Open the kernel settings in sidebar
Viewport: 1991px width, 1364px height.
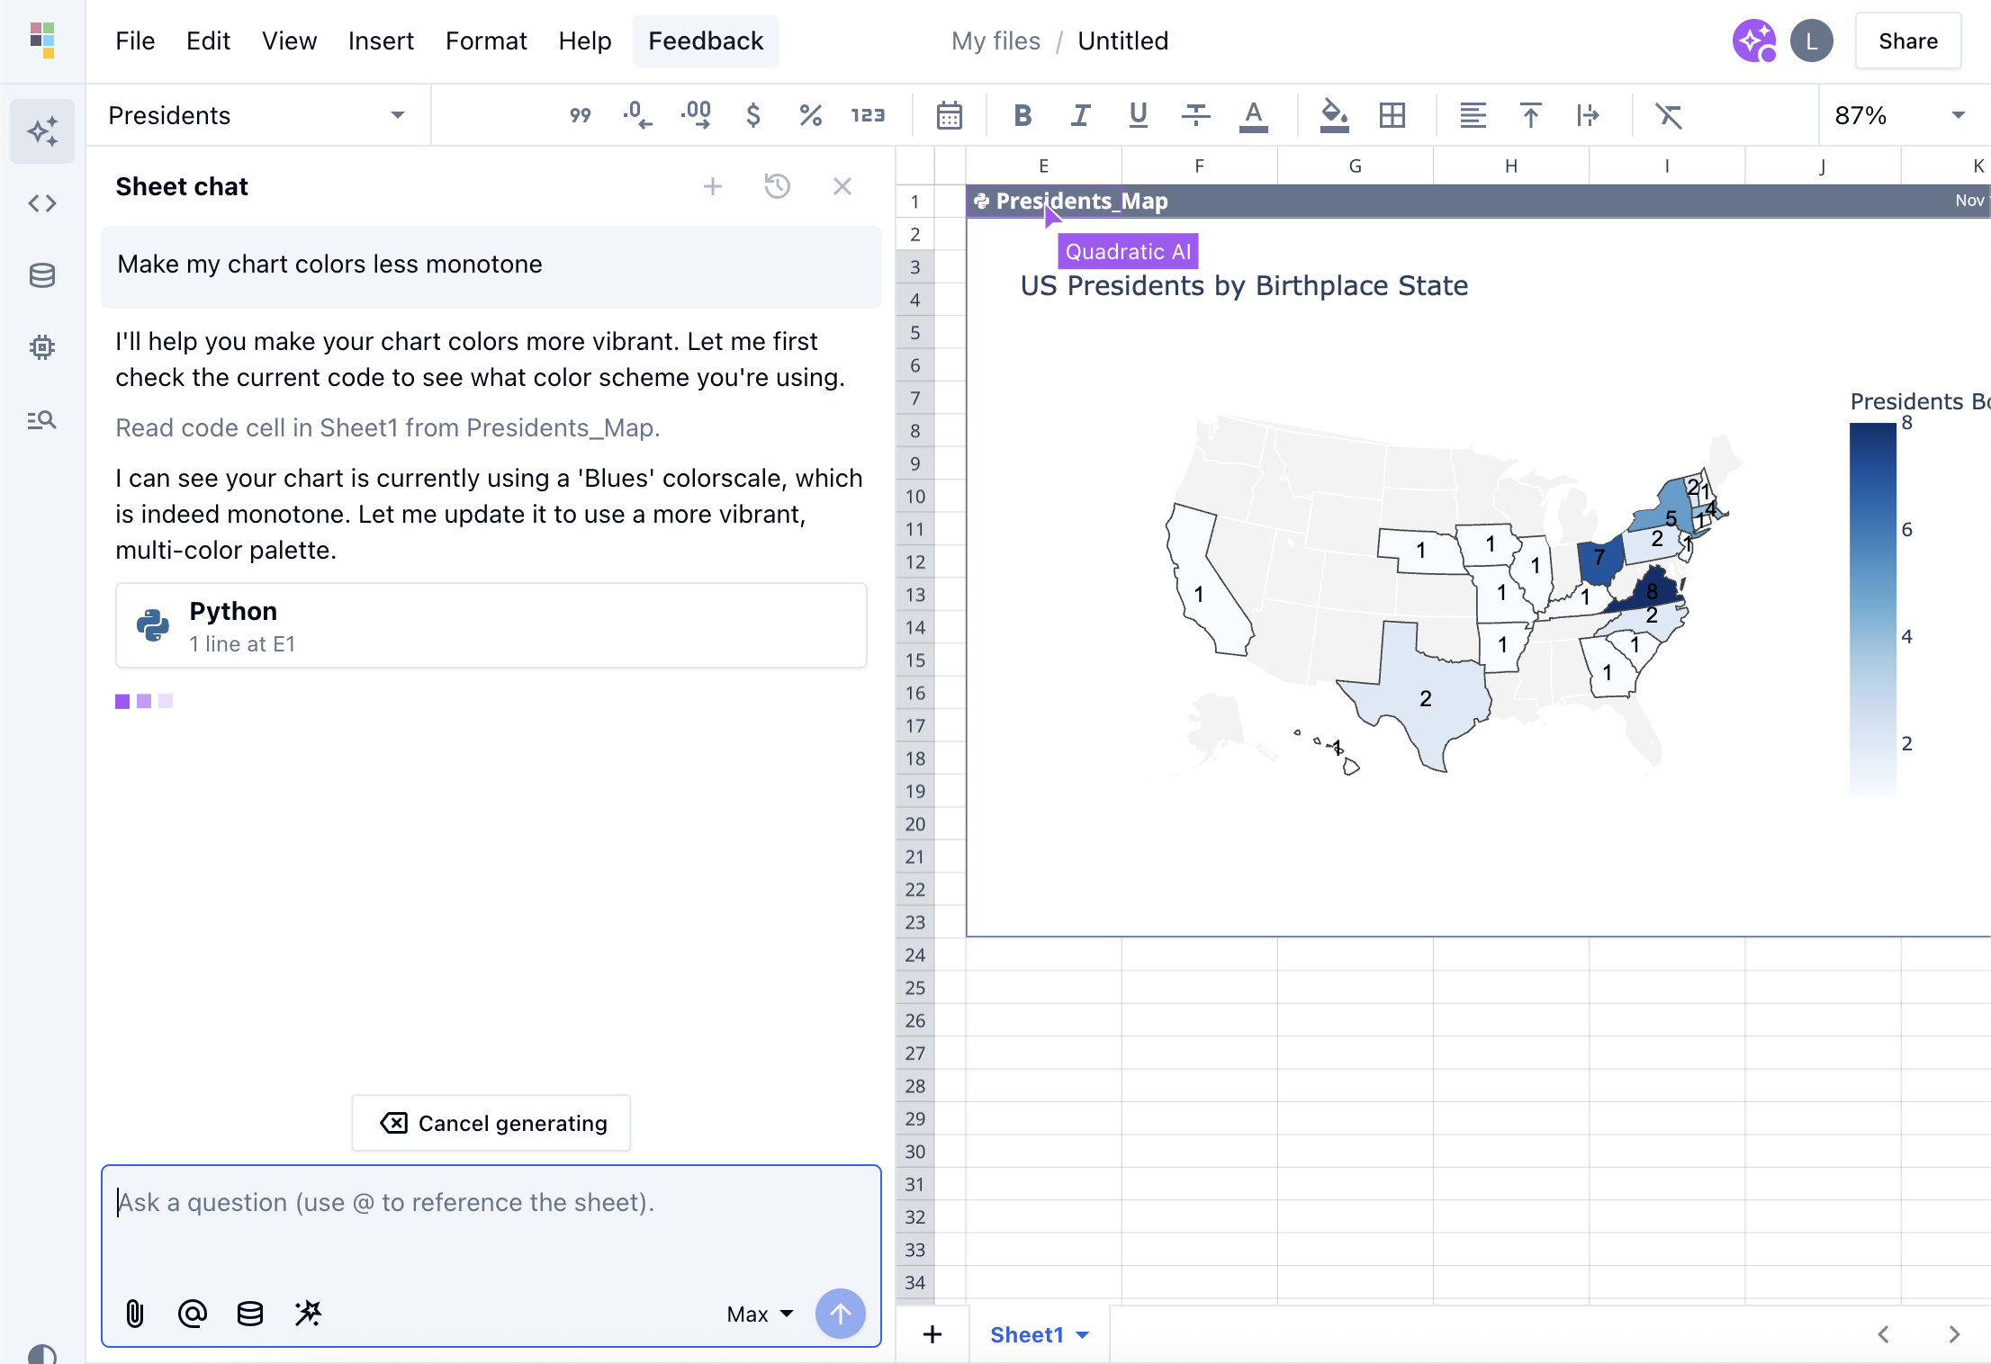coord(42,347)
